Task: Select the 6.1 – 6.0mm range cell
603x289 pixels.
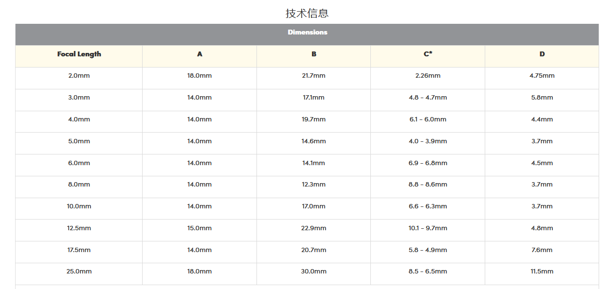Action: click(427, 119)
